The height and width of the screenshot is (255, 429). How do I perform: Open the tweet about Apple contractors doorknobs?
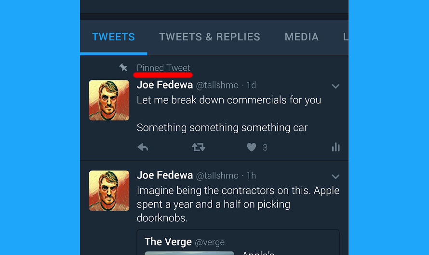pos(238,204)
